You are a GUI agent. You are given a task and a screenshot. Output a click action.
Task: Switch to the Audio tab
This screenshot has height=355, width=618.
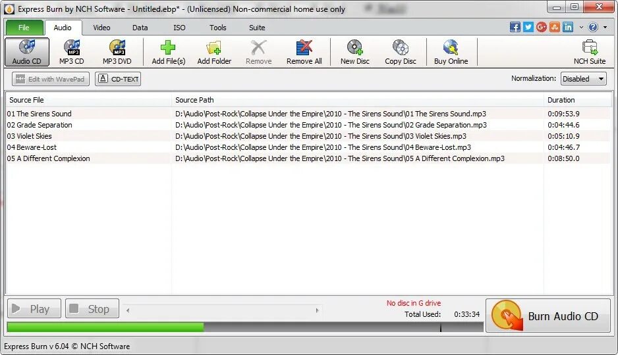pyautogui.click(x=63, y=28)
